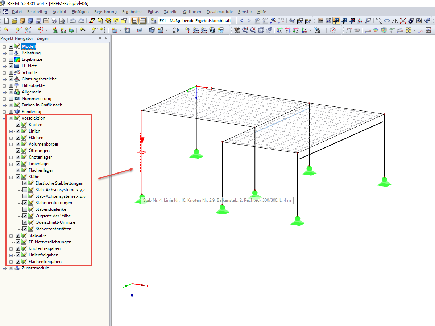Click the Open file folder icon
The image size is (435, 326).
click(14, 21)
